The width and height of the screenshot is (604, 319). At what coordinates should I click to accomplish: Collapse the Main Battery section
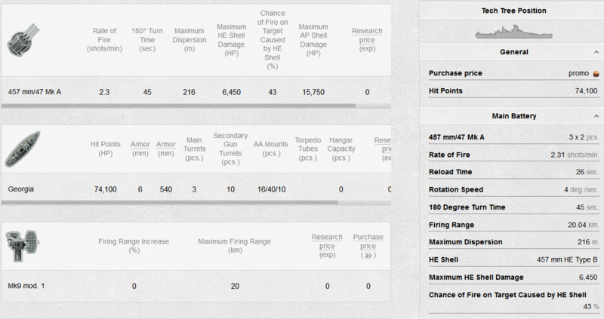tap(595, 116)
